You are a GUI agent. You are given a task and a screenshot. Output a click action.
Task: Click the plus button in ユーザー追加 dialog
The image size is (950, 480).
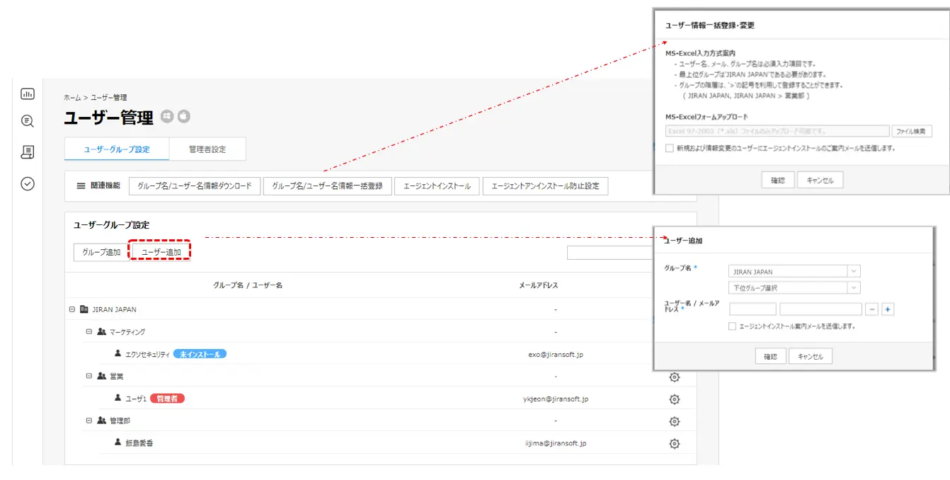click(x=888, y=309)
